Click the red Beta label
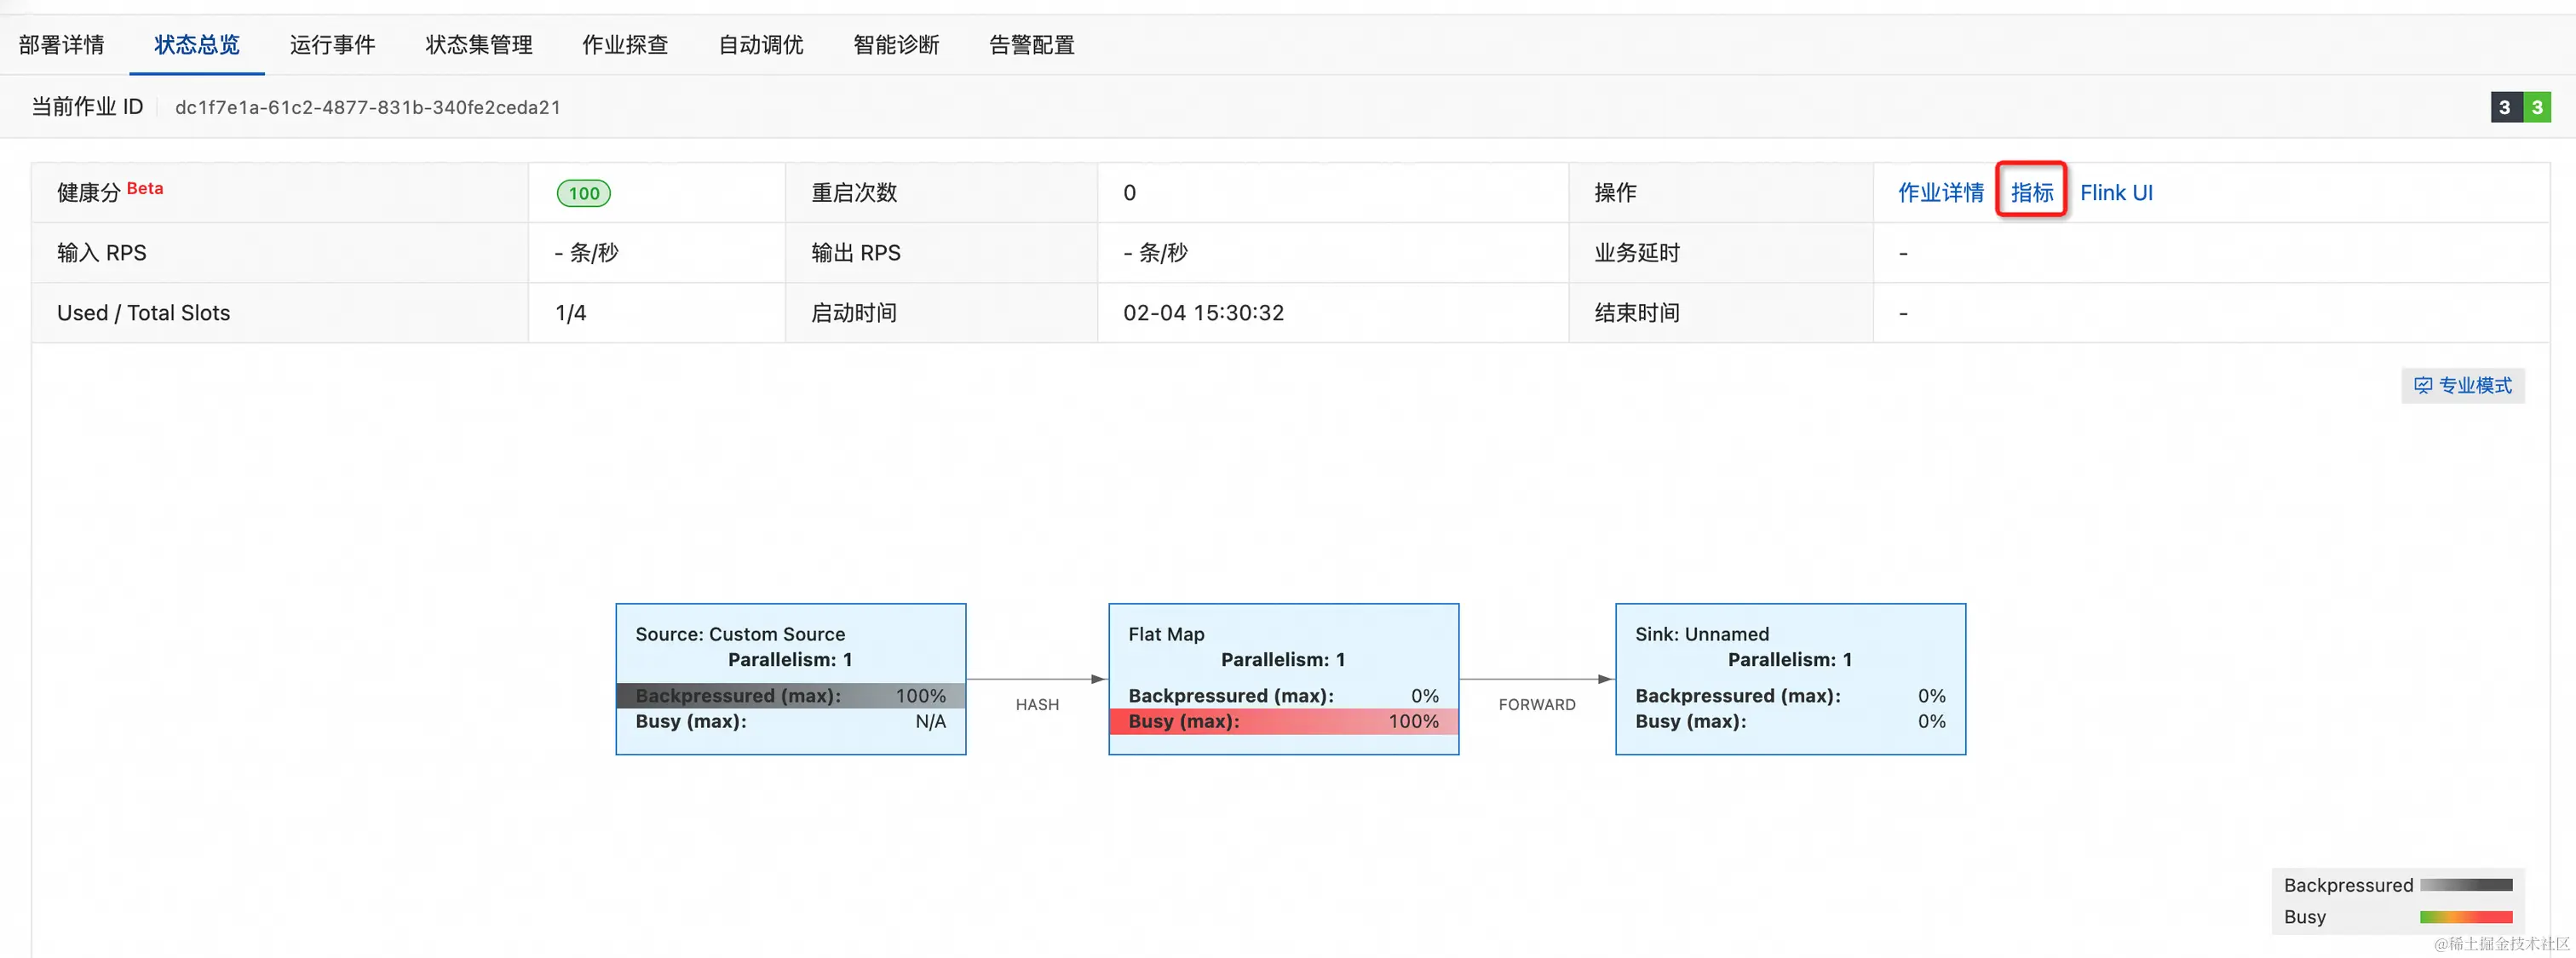Viewport: 2576px width, 958px height. [145, 188]
